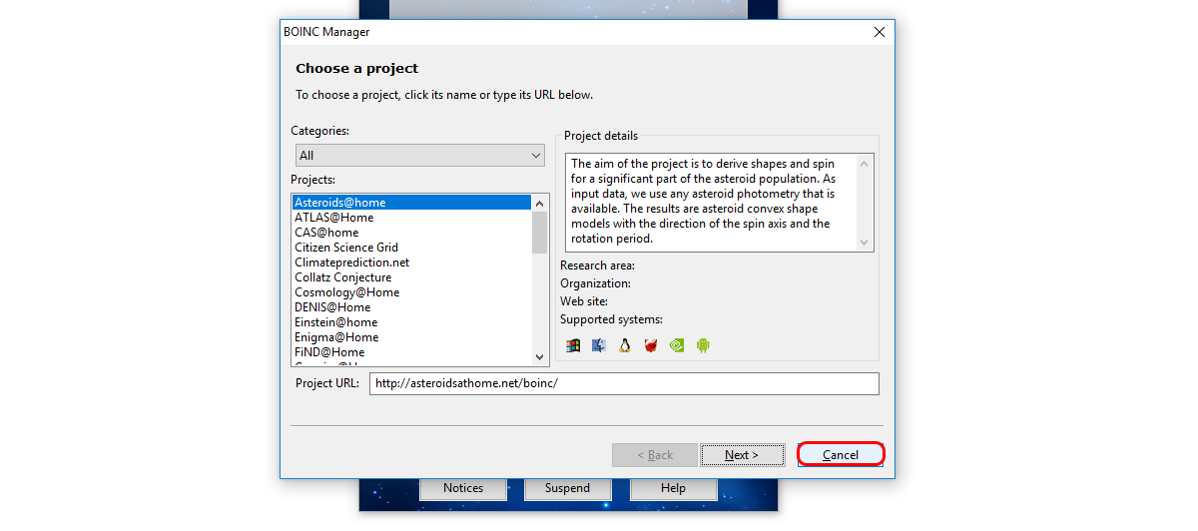This screenshot has height=531, width=1198.
Task: Click the Cancel button
Action: [x=841, y=455]
